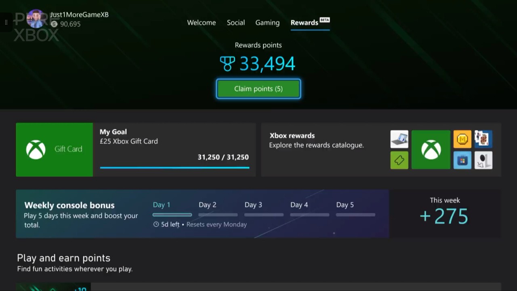517x291 pixels.
Task: Open the grid handle at the top-left edge
Action: point(6,23)
